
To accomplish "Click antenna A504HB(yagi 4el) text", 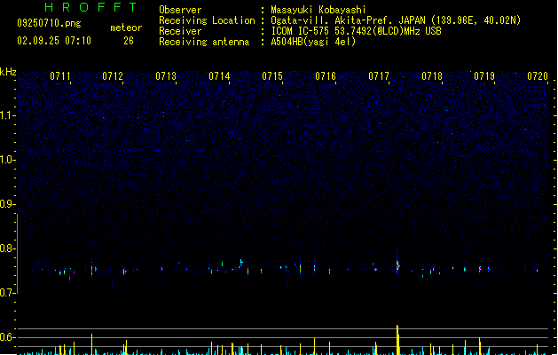I will pyautogui.click(x=313, y=42).
